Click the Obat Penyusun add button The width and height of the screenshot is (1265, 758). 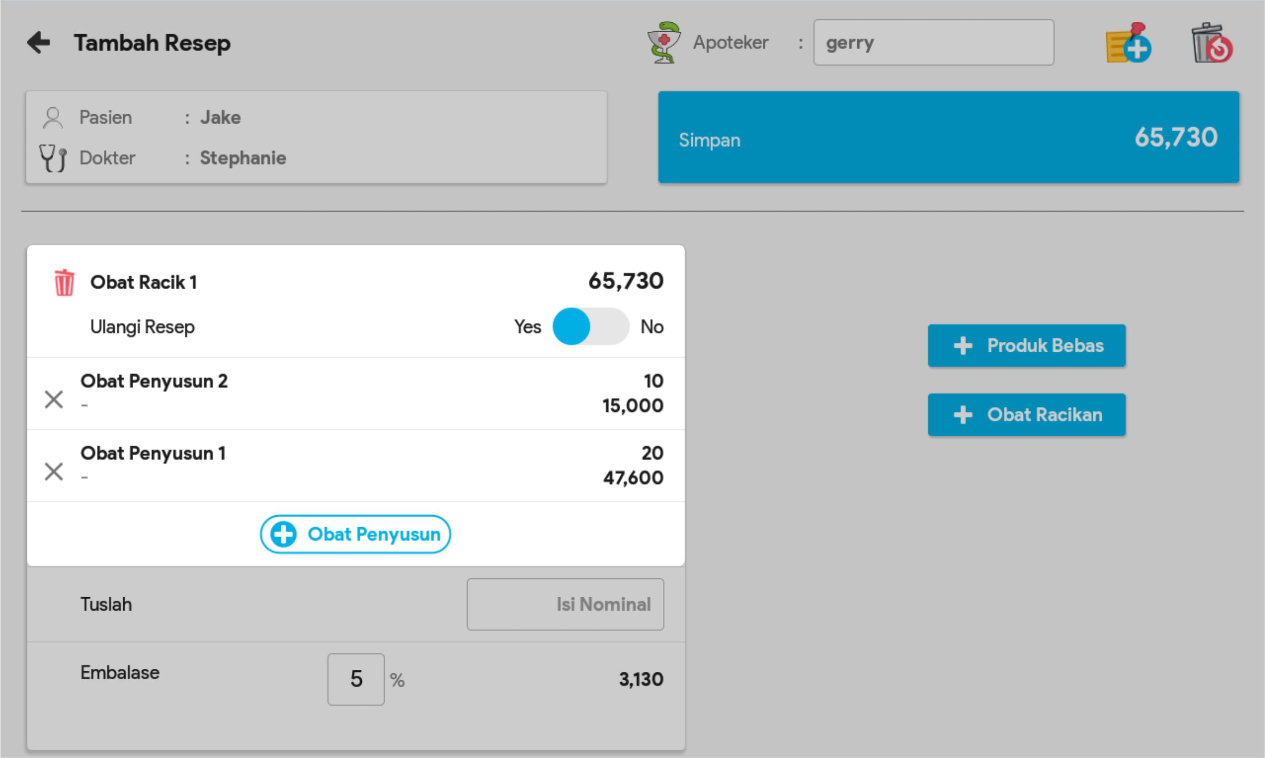point(355,534)
